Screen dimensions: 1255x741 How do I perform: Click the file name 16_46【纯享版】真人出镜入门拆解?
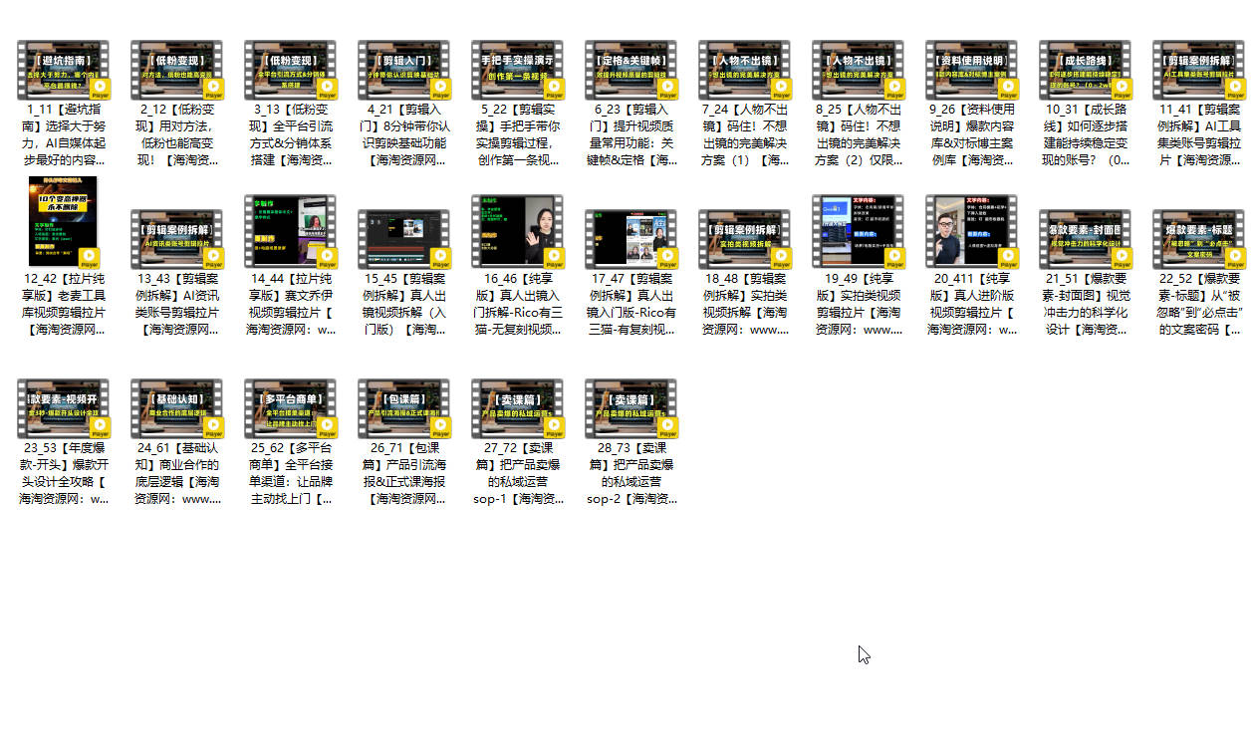point(518,304)
